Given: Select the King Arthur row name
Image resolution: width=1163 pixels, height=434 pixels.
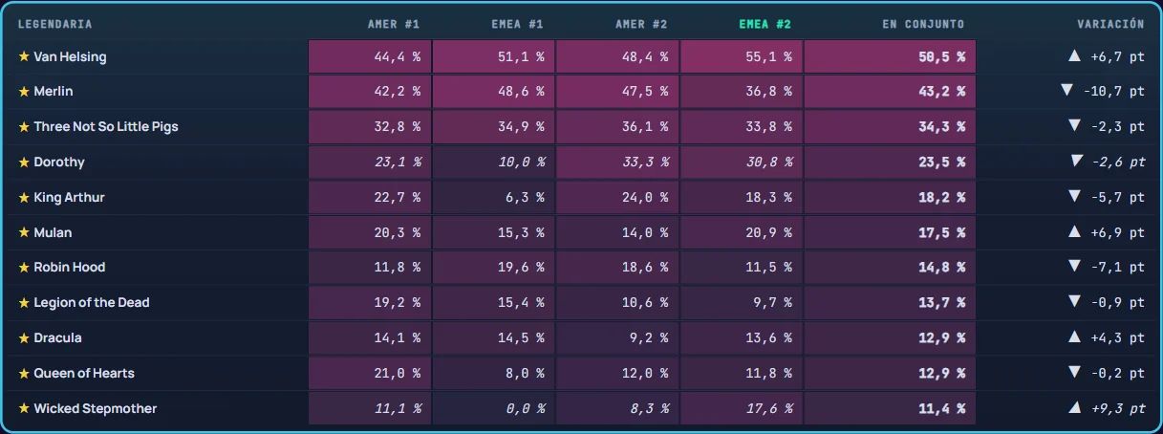Looking at the screenshot, I should [x=69, y=198].
